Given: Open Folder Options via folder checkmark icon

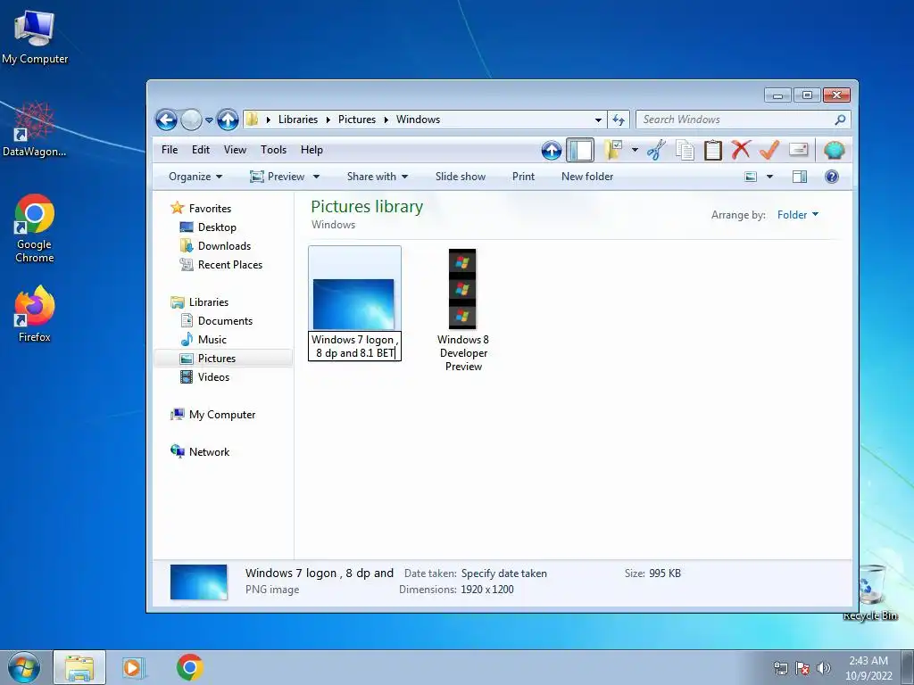Looking at the screenshot, I should pyautogui.click(x=612, y=150).
